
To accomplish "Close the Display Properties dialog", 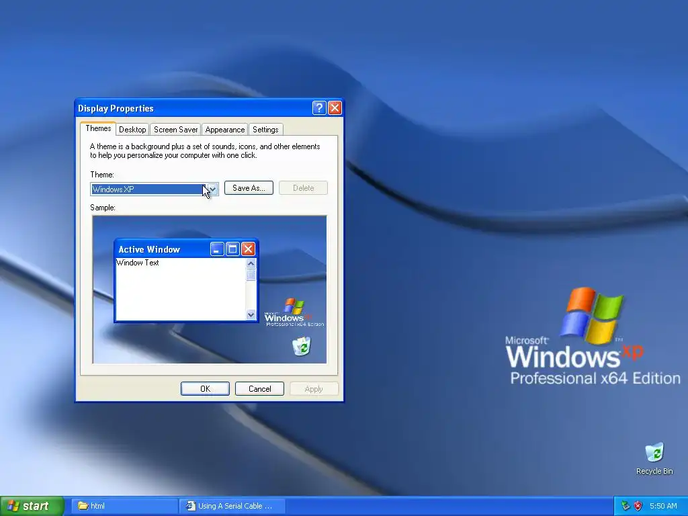I will 335,108.
